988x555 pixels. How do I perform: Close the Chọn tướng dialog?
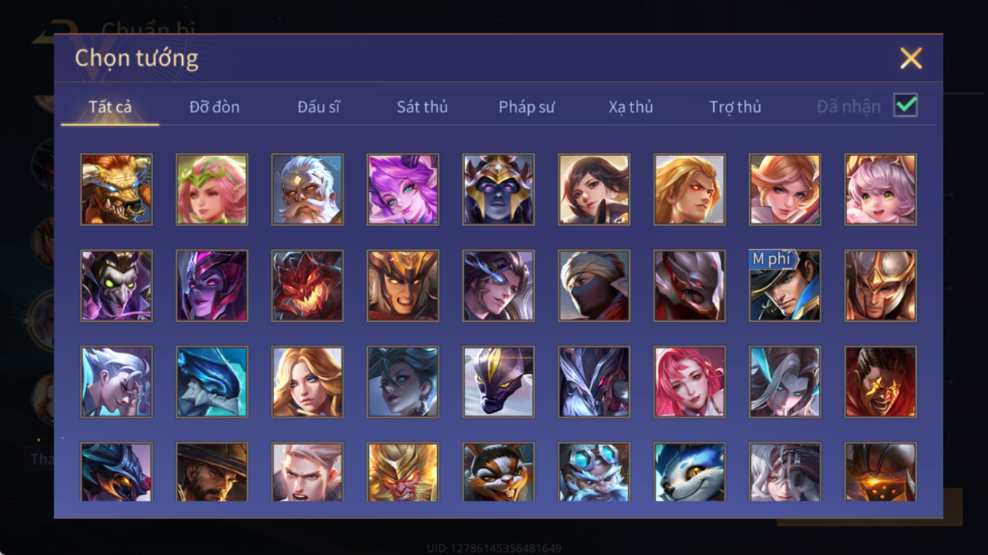coord(911,58)
